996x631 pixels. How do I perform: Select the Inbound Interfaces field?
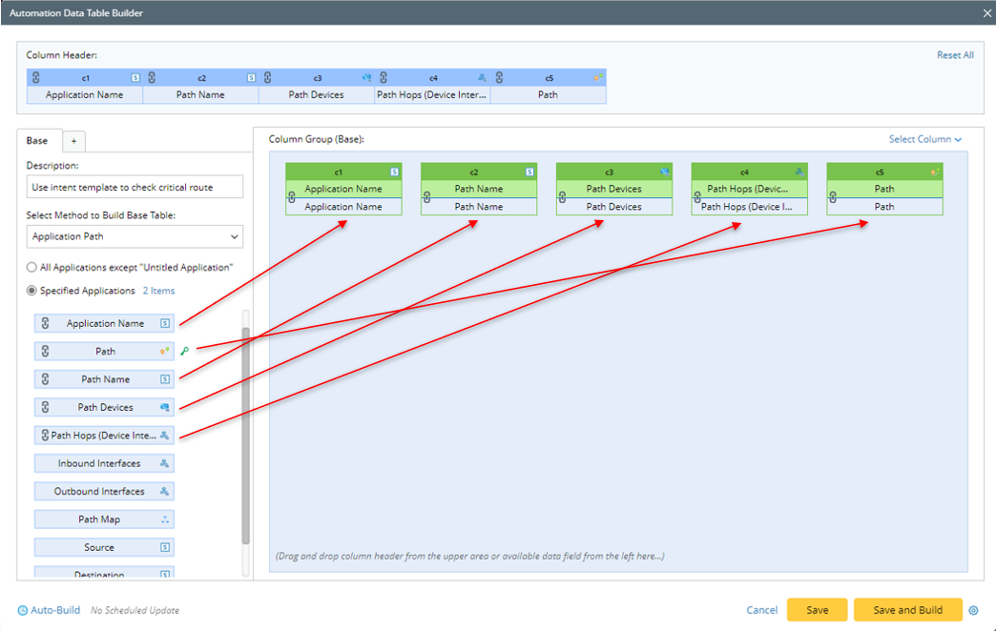tap(104, 463)
